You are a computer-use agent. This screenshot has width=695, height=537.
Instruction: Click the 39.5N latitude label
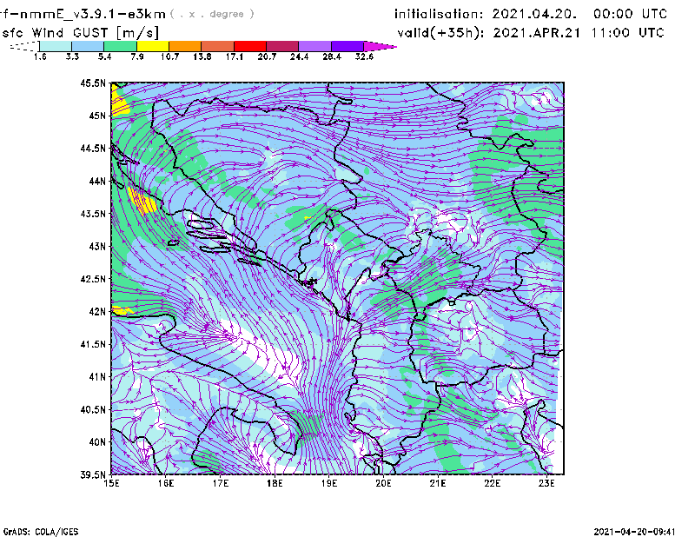93,474
